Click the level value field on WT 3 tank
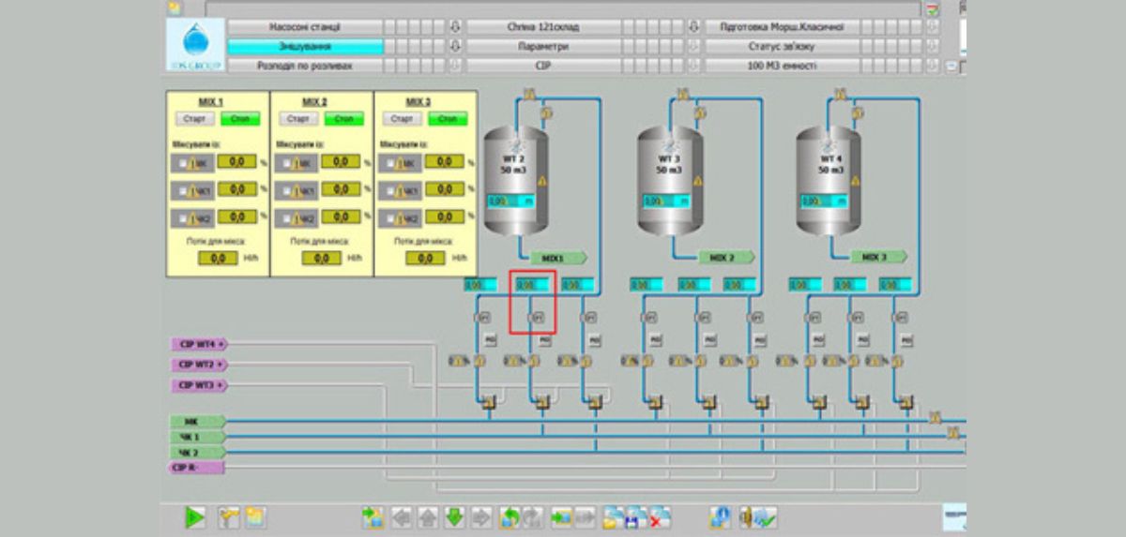Image resolution: width=1126 pixels, height=537 pixels. pos(665,201)
